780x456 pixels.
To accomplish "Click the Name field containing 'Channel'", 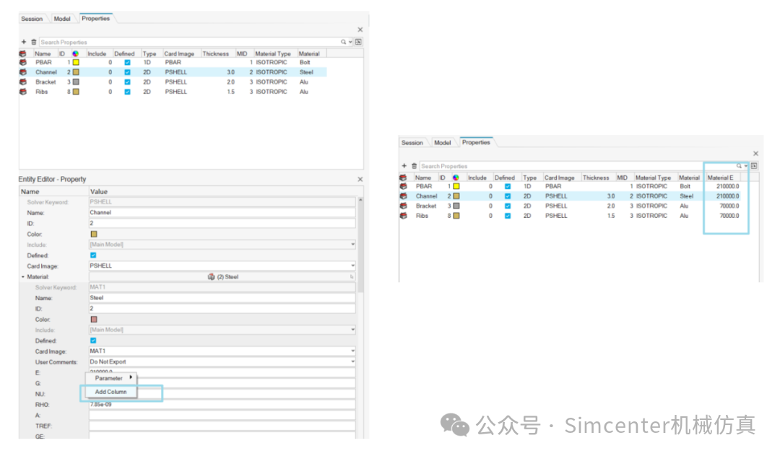I will pyautogui.click(x=222, y=213).
